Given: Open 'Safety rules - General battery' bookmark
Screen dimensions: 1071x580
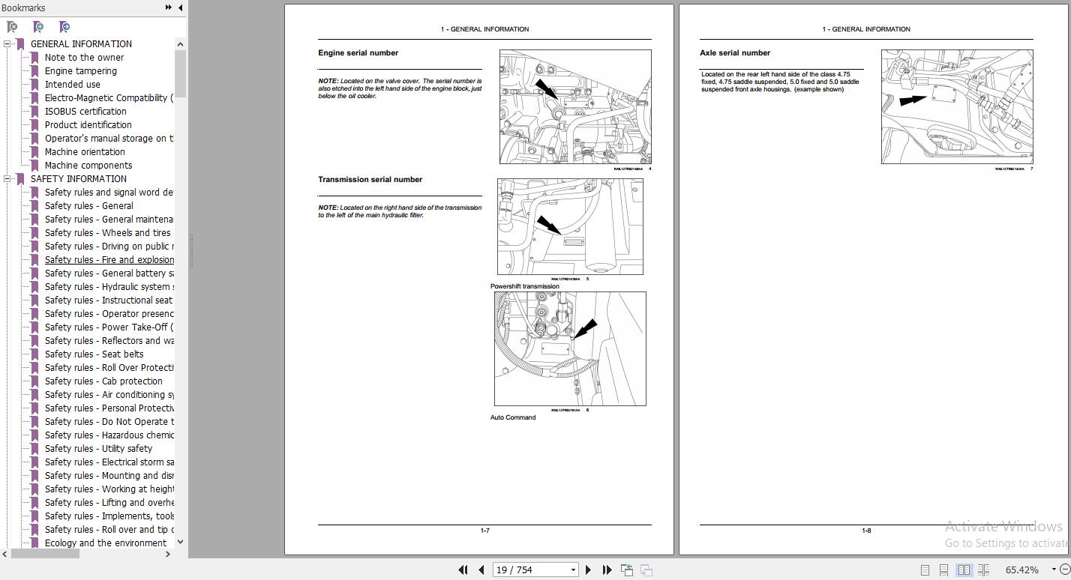Looking at the screenshot, I should [109, 274].
